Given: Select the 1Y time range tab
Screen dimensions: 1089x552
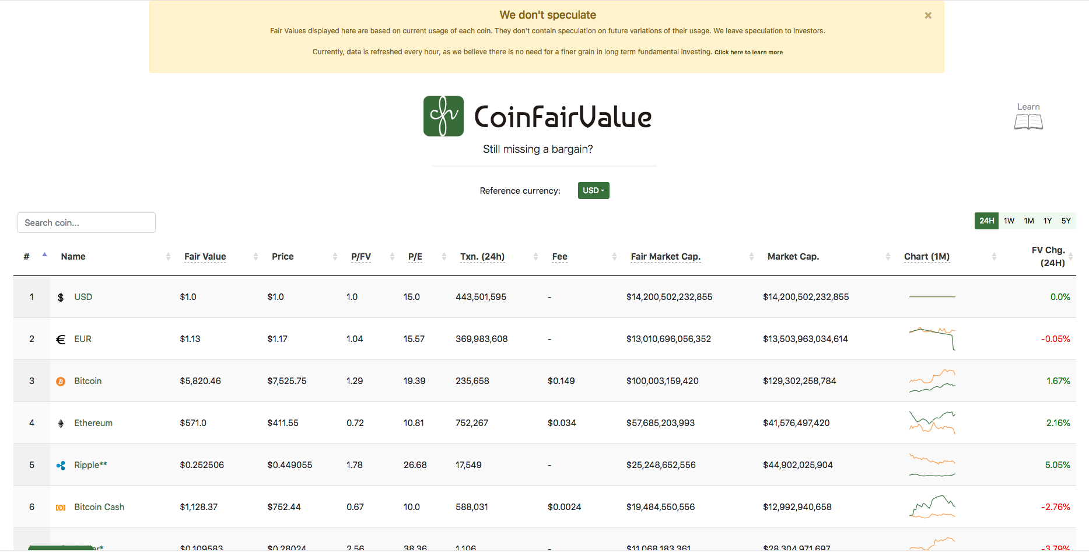Looking at the screenshot, I should (1048, 221).
